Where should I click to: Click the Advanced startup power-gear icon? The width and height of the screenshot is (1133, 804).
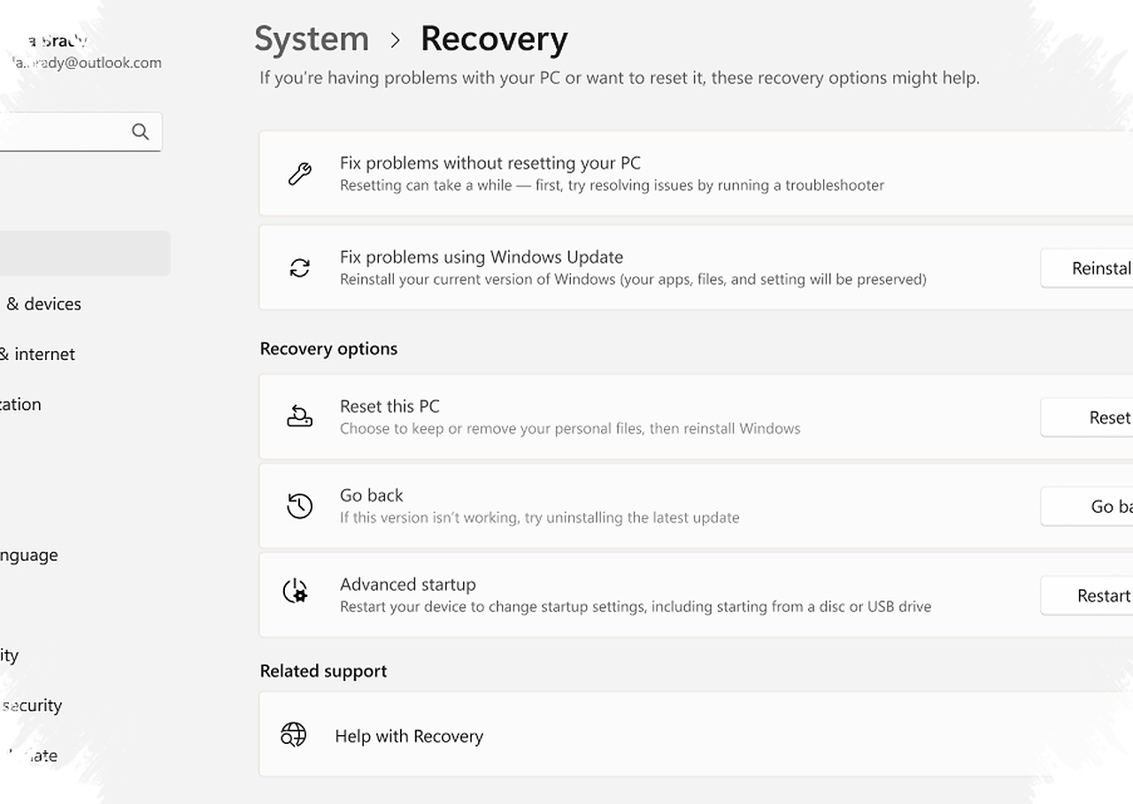pos(295,591)
